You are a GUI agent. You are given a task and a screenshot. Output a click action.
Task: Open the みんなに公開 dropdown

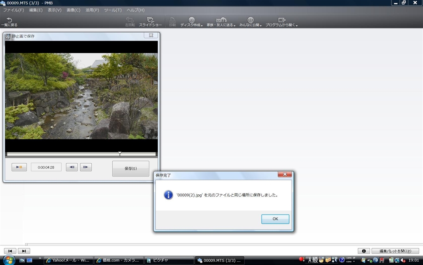250,22
